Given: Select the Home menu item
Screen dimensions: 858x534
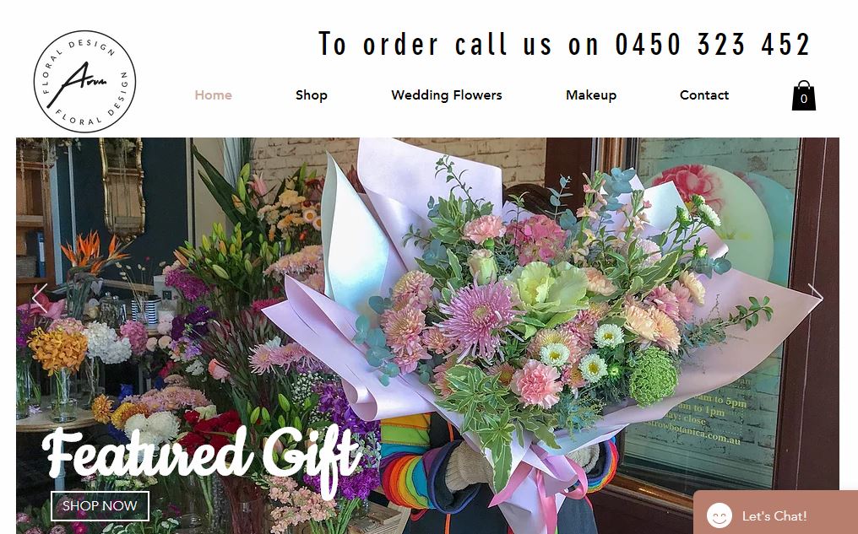Looking at the screenshot, I should coord(214,95).
